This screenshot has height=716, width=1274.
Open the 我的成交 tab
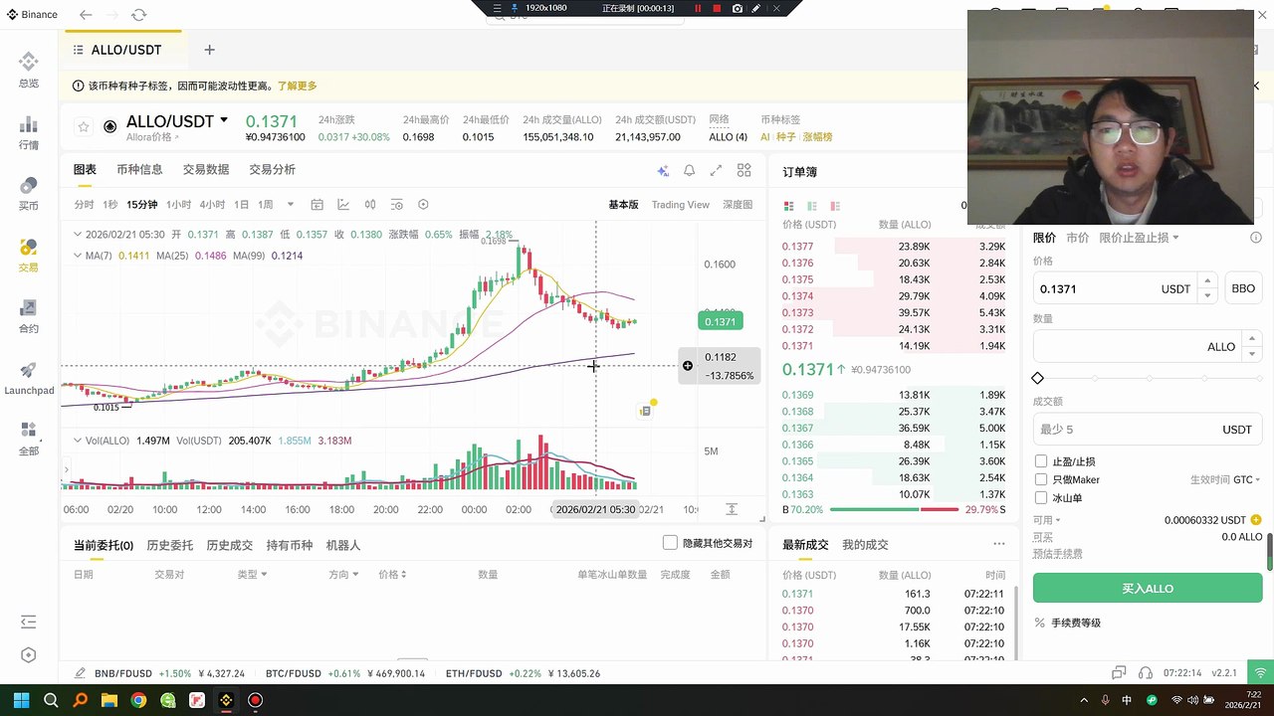(x=865, y=545)
